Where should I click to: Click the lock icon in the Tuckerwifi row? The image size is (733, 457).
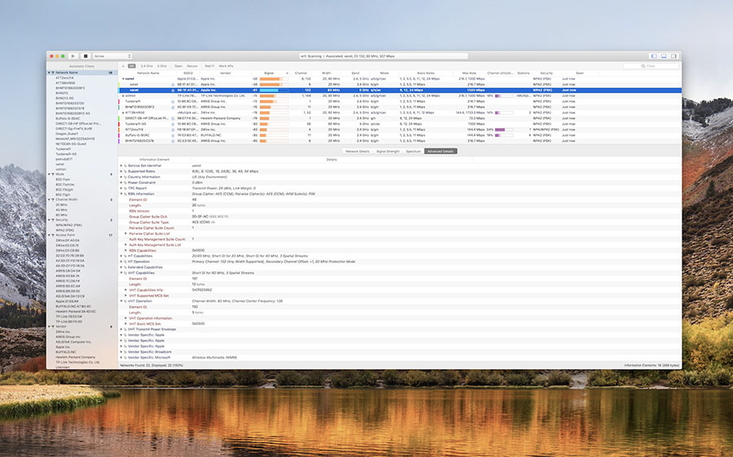point(173,102)
